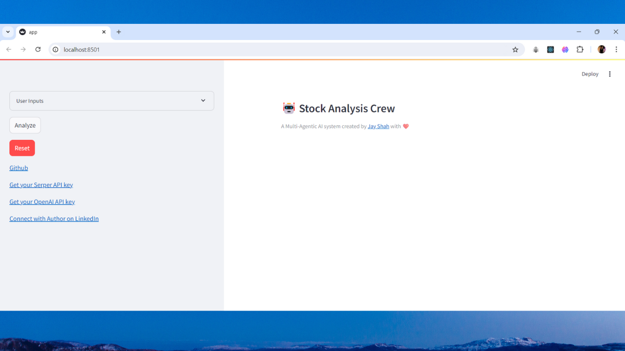Screen dimensions: 625x351
Task: View site information icon in address bar
Action: point(56,49)
